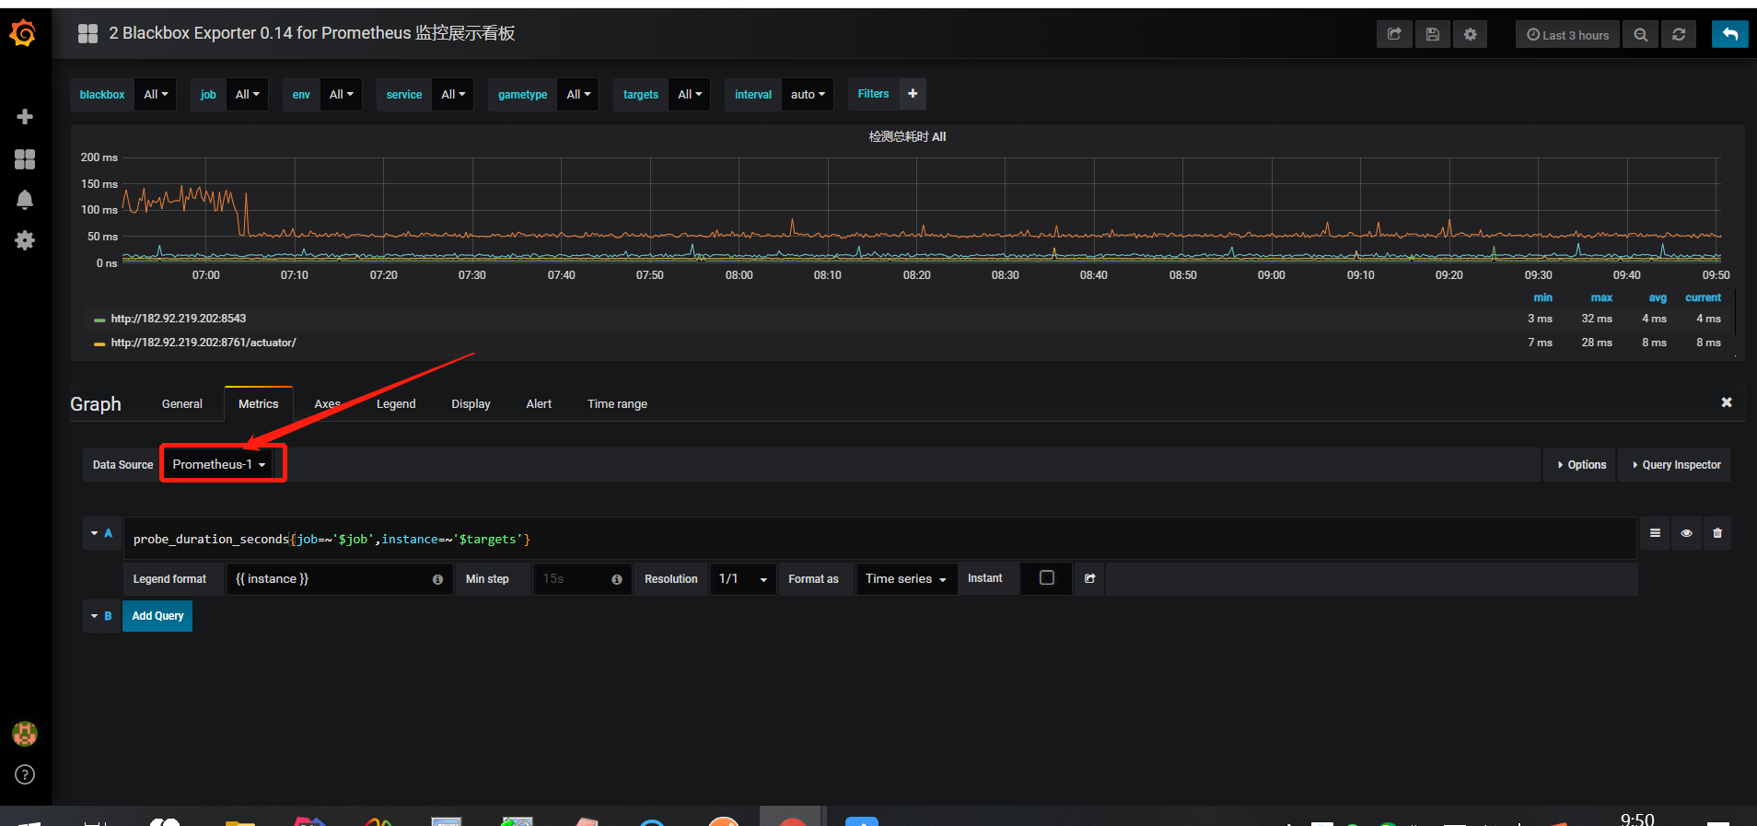1757x826 pixels.
Task: Sort legend by max column
Action: pos(1601,297)
